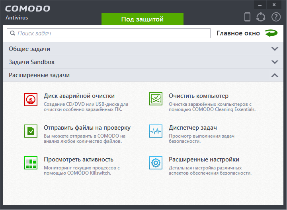The image size is (287, 210).
Task: Open the blue gear Расширенные настройки icon
Action: tap(156, 163)
